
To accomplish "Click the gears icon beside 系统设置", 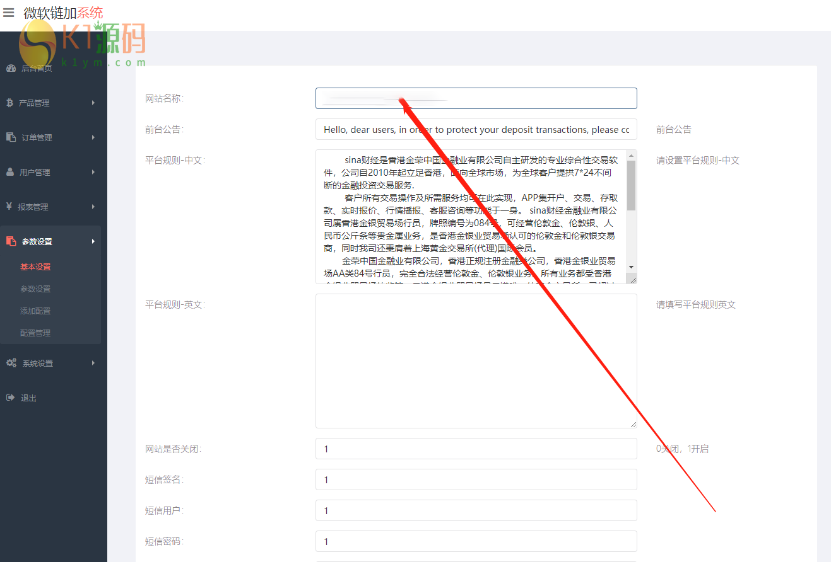I will 11,363.
